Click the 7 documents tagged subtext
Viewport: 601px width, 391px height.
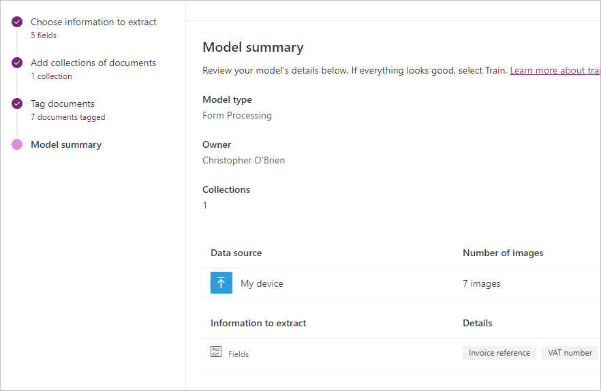[68, 117]
